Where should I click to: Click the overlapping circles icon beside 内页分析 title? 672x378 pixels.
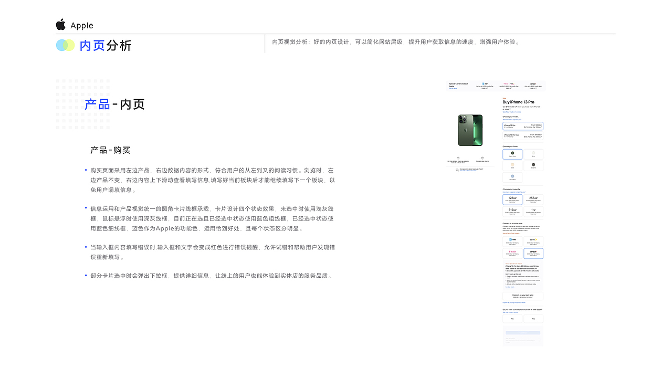(65, 45)
